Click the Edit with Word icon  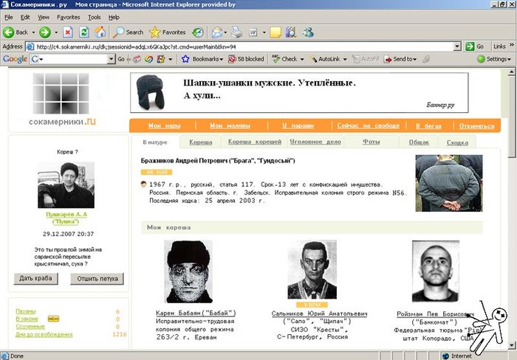click(253, 32)
